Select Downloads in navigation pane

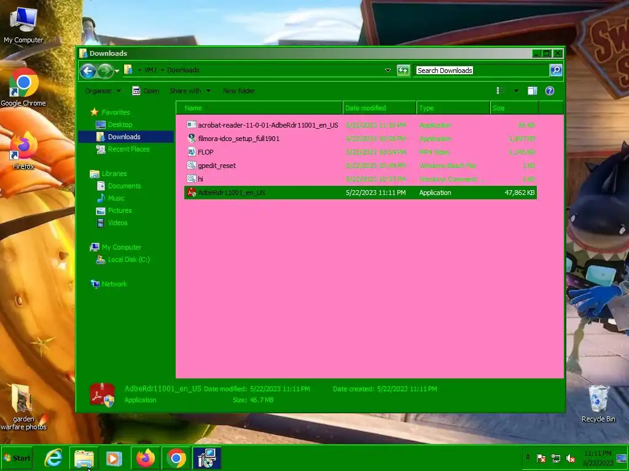pyautogui.click(x=126, y=137)
